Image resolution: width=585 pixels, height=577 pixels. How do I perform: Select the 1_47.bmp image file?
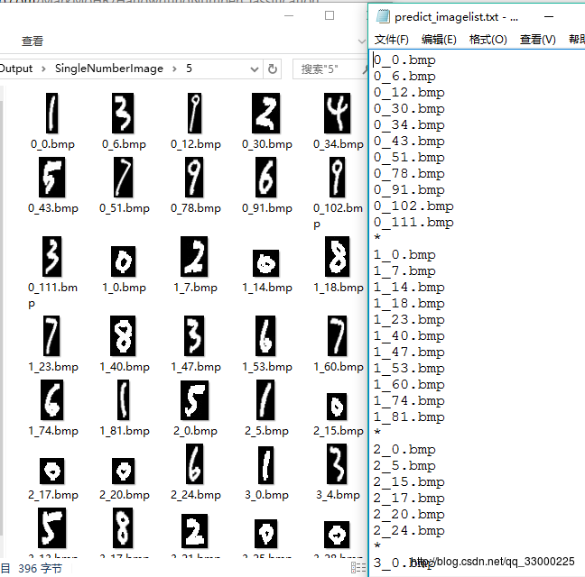pos(194,336)
